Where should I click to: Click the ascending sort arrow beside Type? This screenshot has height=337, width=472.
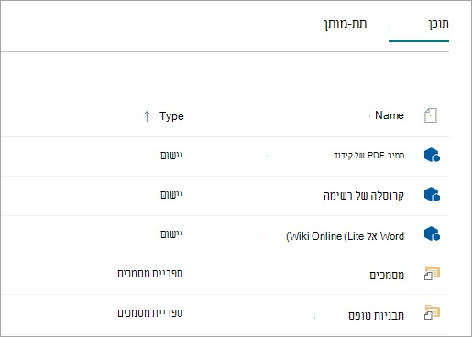click(x=147, y=116)
